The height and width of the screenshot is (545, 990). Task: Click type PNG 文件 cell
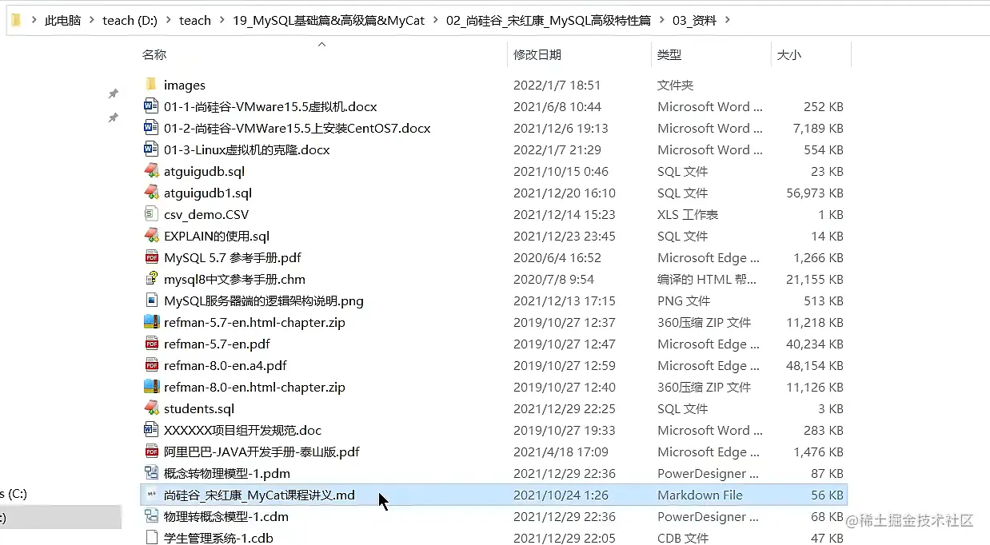point(684,300)
